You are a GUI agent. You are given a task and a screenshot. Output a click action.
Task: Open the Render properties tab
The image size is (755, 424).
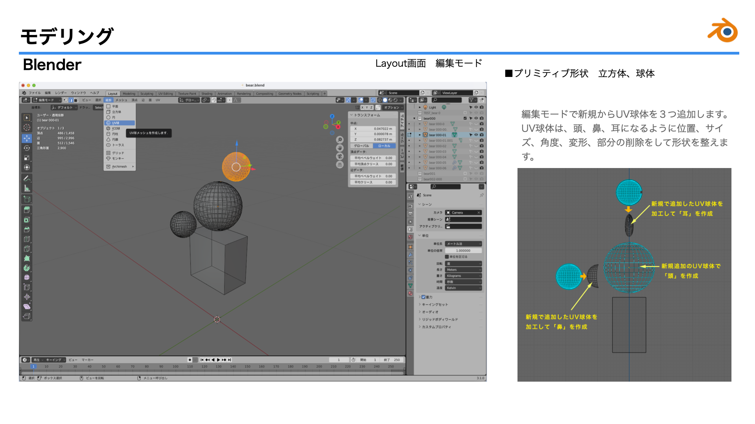point(410,206)
